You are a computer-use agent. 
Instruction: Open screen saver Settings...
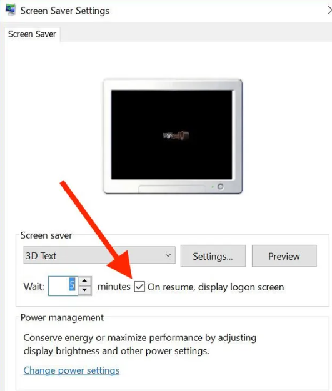pyautogui.click(x=213, y=256)
